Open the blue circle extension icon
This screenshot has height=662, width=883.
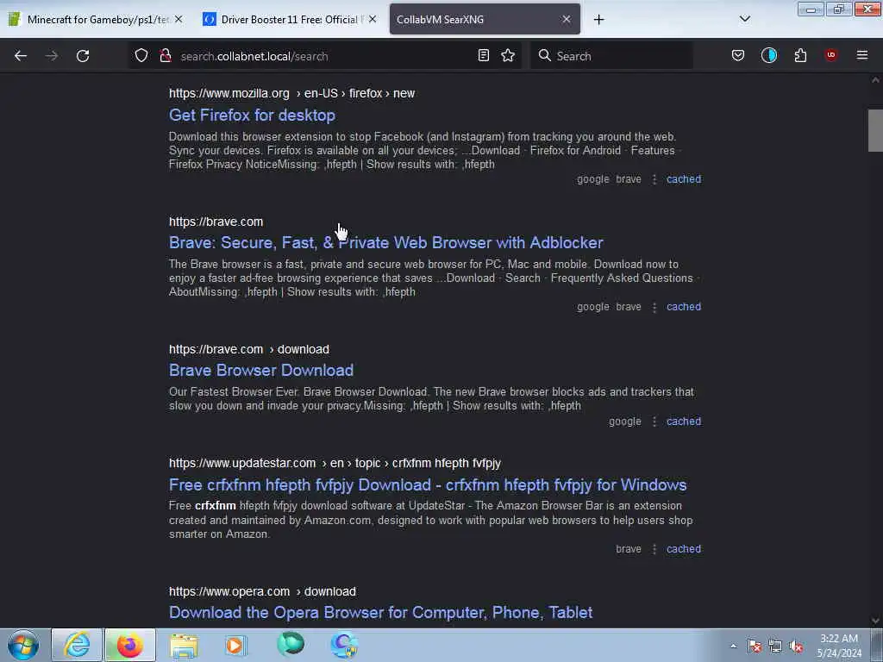coord(768,56)
